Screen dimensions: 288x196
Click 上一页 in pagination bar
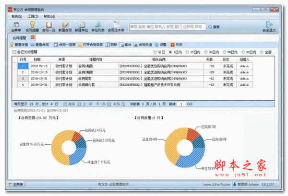coord(85,104)
